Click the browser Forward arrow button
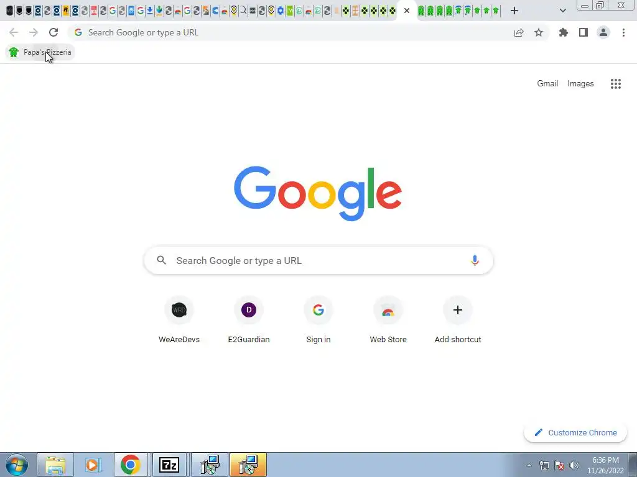The height and width of the screenshot is (477, 637). click(x=34, y=32)
